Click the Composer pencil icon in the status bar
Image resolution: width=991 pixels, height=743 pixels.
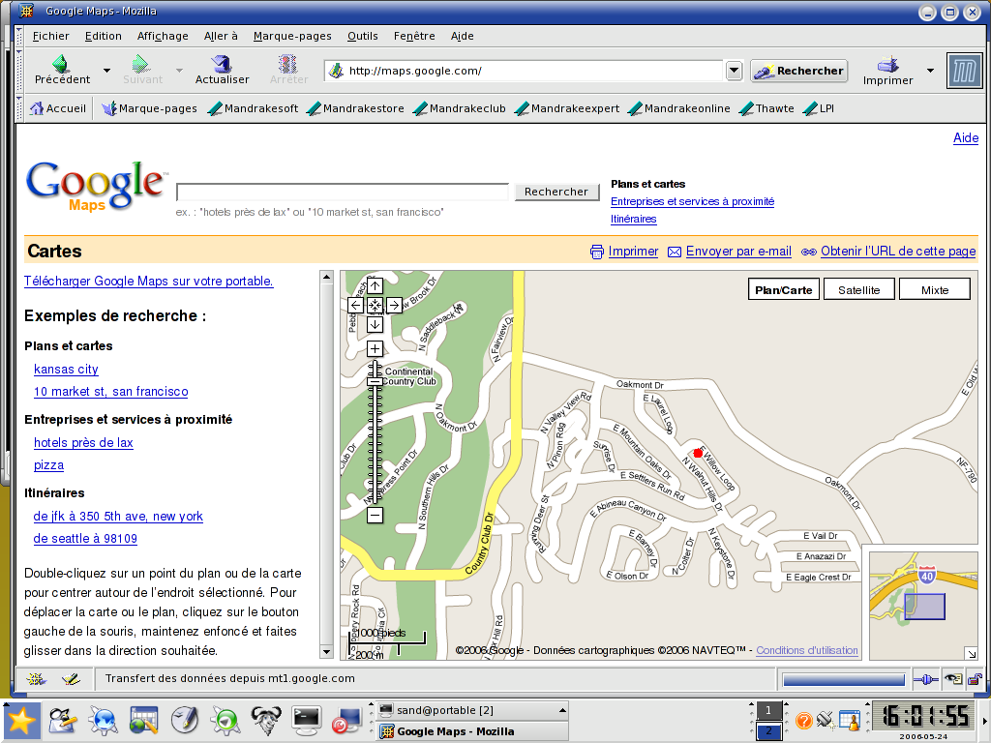(x=71, y=679)
